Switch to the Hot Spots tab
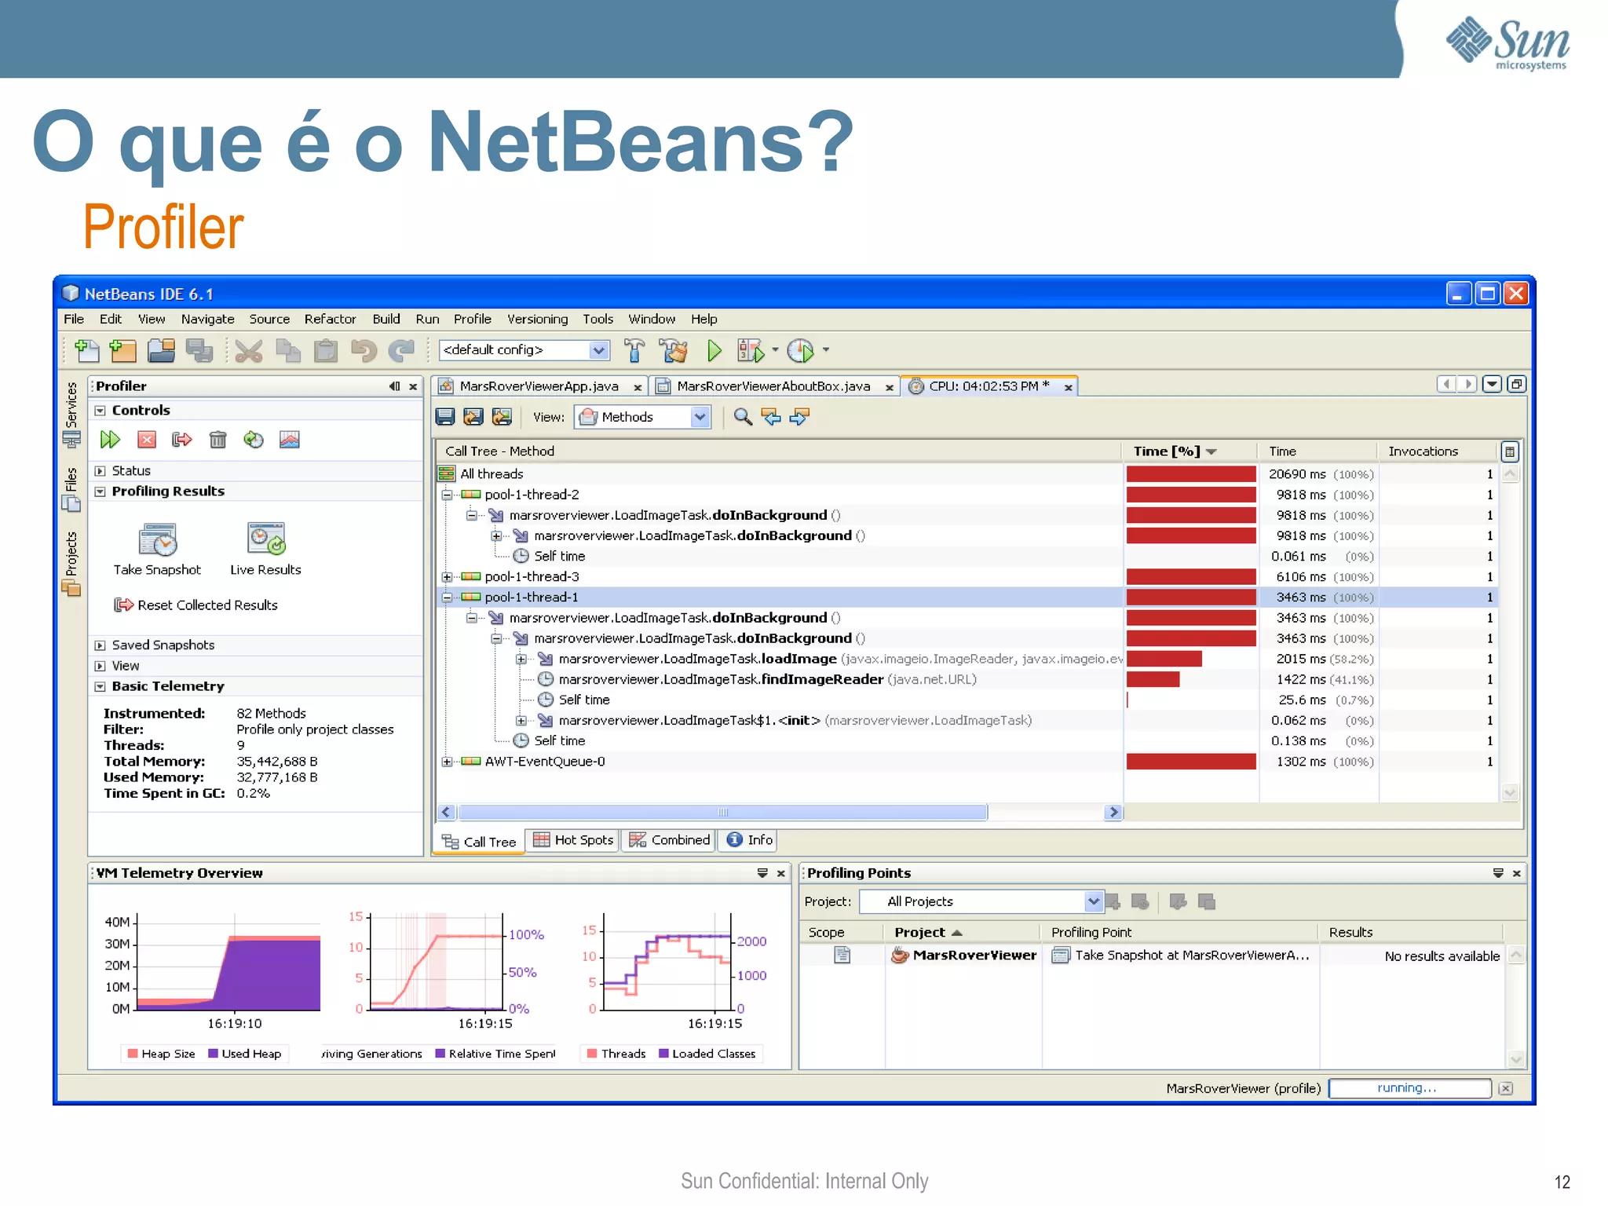Viewport: 1608px width, 1206px height. (x=573, y=840)
